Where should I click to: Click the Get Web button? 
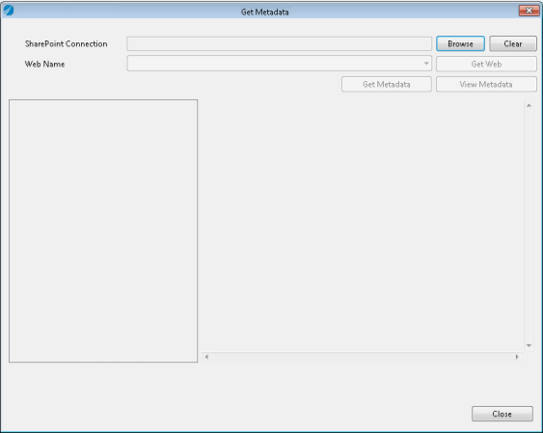(486, 64)
